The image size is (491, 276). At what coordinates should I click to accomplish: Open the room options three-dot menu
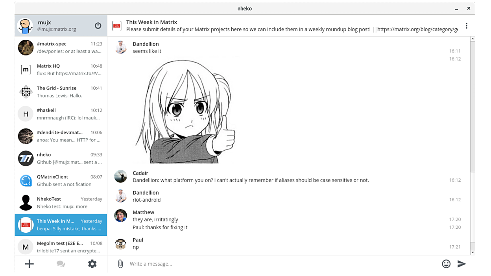click(x=466, y=26)
